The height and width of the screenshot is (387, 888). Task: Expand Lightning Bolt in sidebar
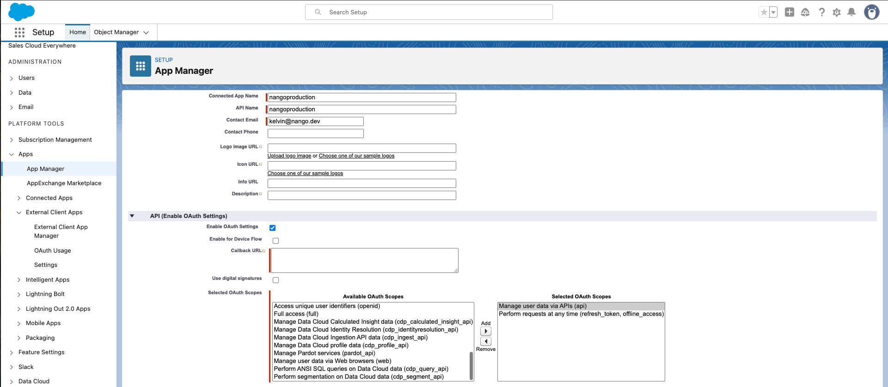pyautogui.click(x=19, y=295)
